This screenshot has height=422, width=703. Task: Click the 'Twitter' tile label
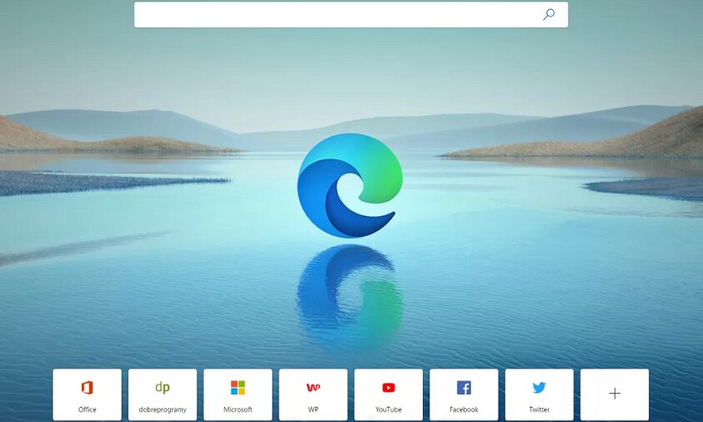coord(540,409)
